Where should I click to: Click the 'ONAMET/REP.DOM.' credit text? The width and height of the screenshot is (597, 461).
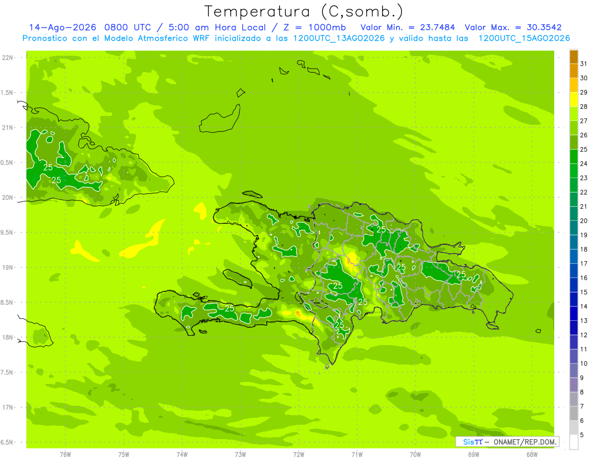click(524, 442)
